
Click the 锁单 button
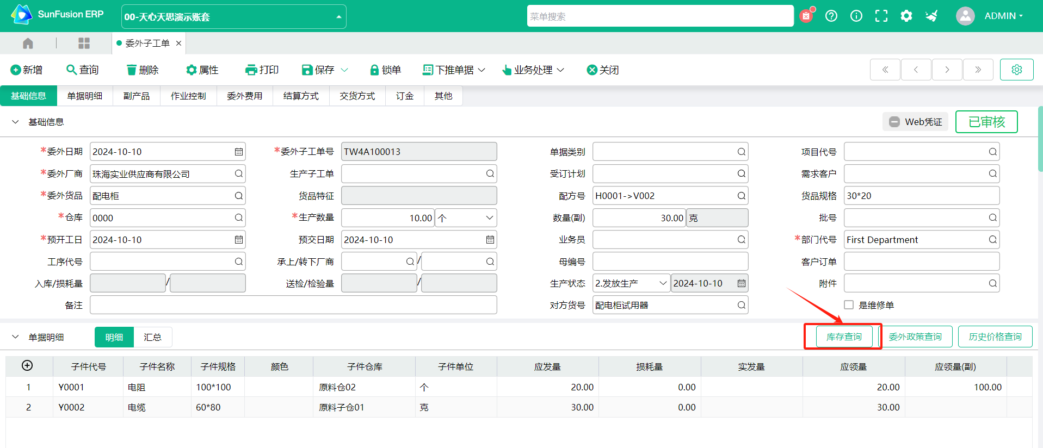click(x=385, y=70)
